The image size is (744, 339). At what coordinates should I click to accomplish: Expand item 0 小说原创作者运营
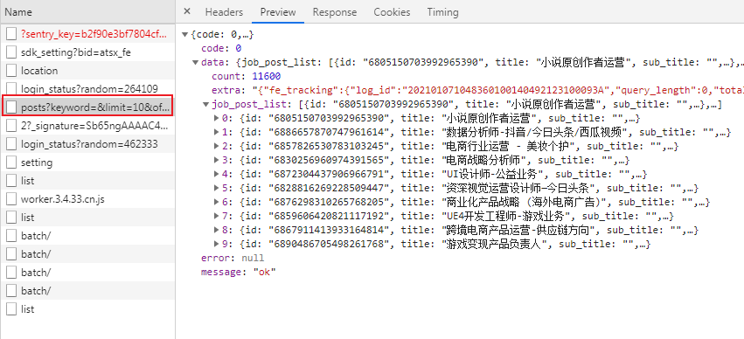point(217,118)
